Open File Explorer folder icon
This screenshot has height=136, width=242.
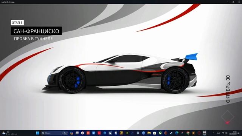149,133
